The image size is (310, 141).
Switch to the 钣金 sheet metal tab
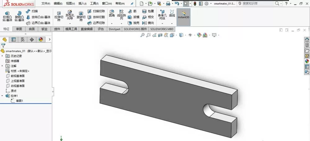point(44,29)
